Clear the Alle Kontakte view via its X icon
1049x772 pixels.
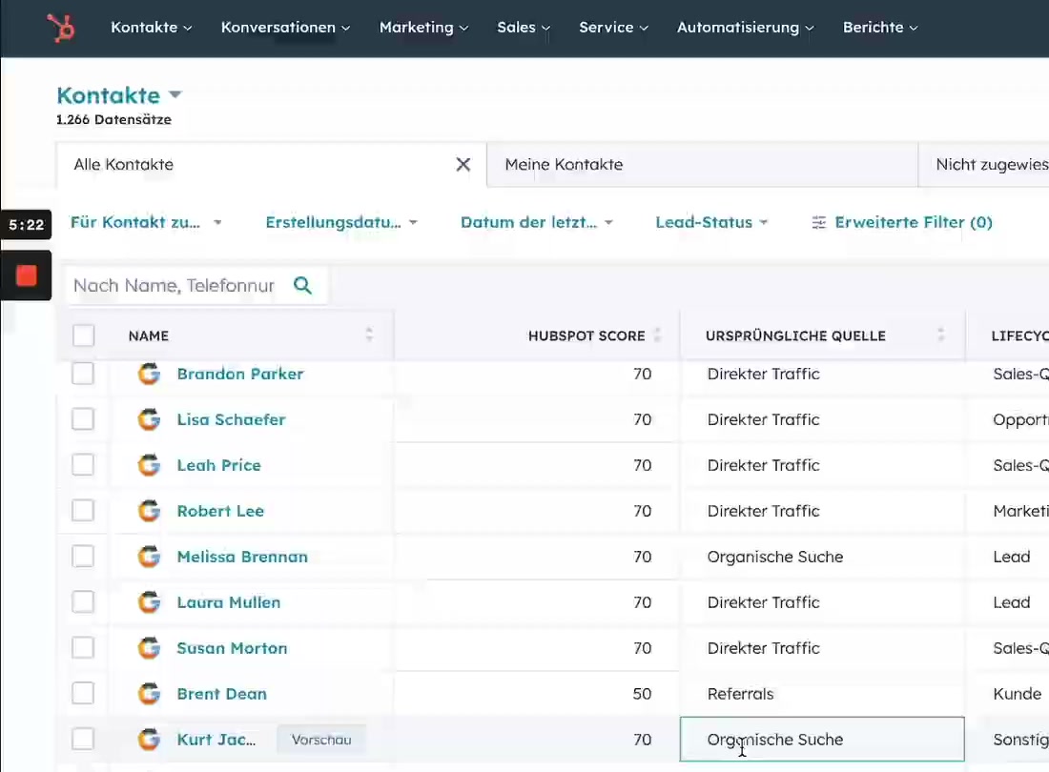click(x=463, y=164)
